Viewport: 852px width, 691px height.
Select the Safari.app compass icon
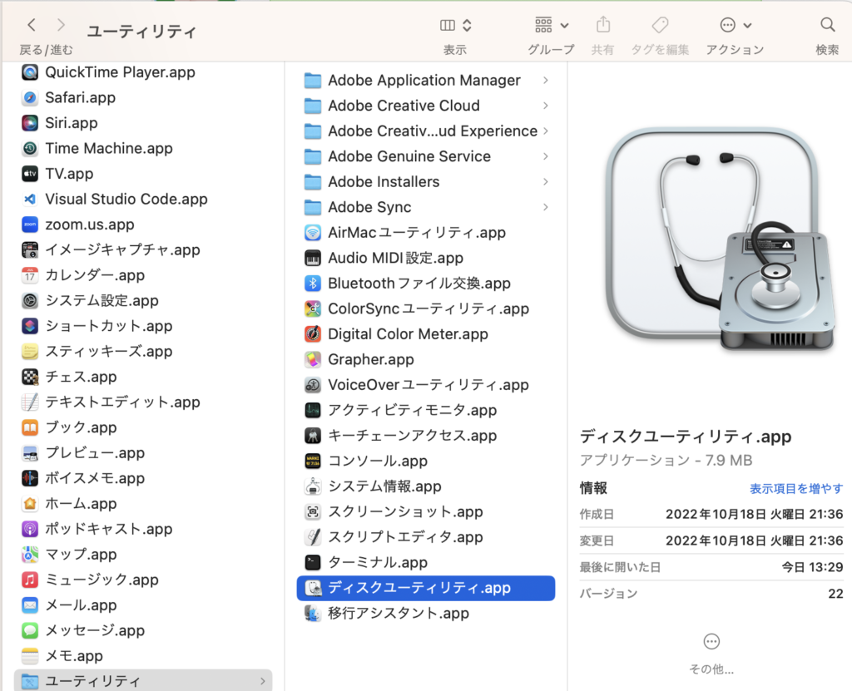click(x=30, y=98)
